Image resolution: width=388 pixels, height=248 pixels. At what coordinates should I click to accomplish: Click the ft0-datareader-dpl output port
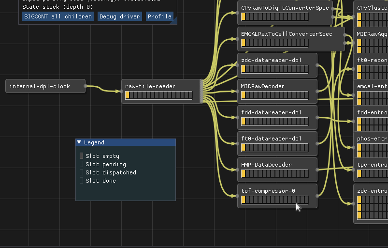[x=317, y=143]
